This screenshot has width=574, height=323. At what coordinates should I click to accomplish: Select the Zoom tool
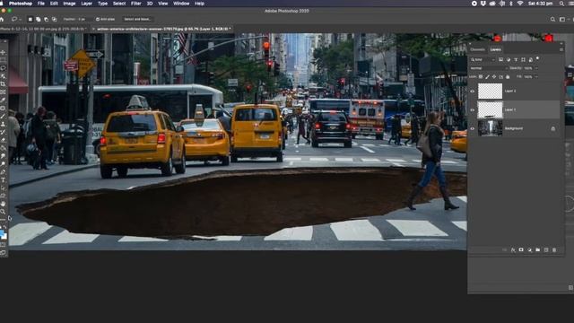pyautogui.click(x=3, y=212)
